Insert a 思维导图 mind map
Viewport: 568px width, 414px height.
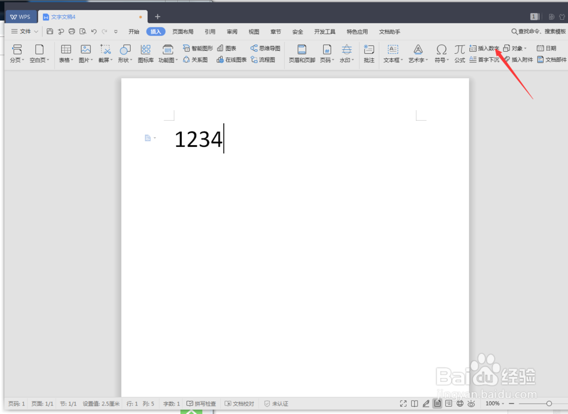pyautogui.click(x=265, y=48)
